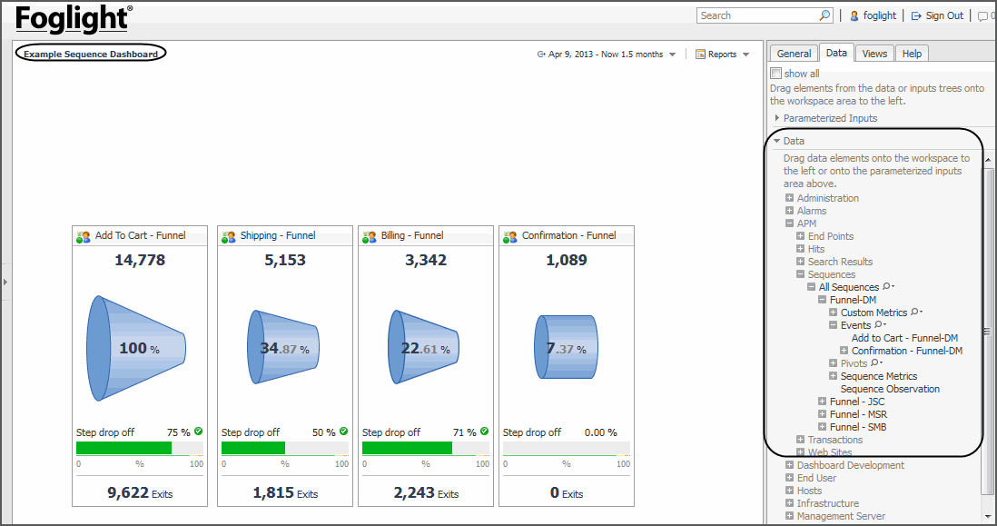997x526 pixels.
Task: Click magnifier icon beside Events
Action: point(879,324)
